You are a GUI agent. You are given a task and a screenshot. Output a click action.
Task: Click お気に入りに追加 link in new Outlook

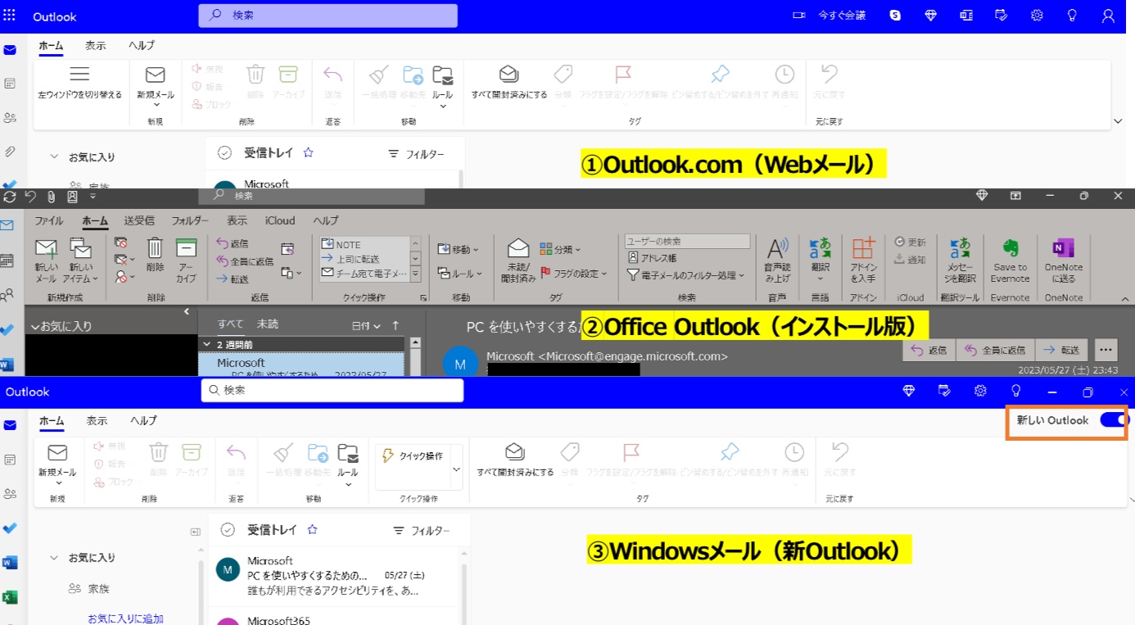pyautogui.click(x=125, y=618)
